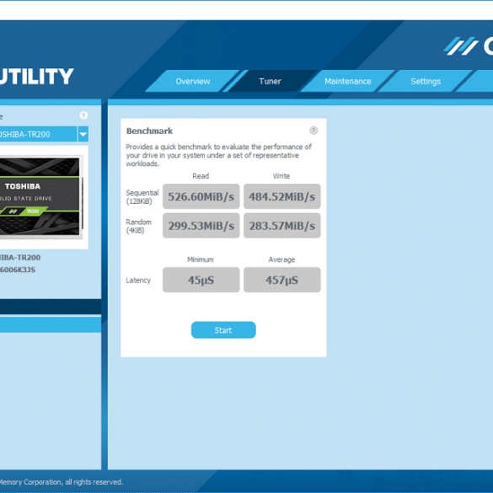
Task: Click the Benchmark panel heading
Action: 149,131
